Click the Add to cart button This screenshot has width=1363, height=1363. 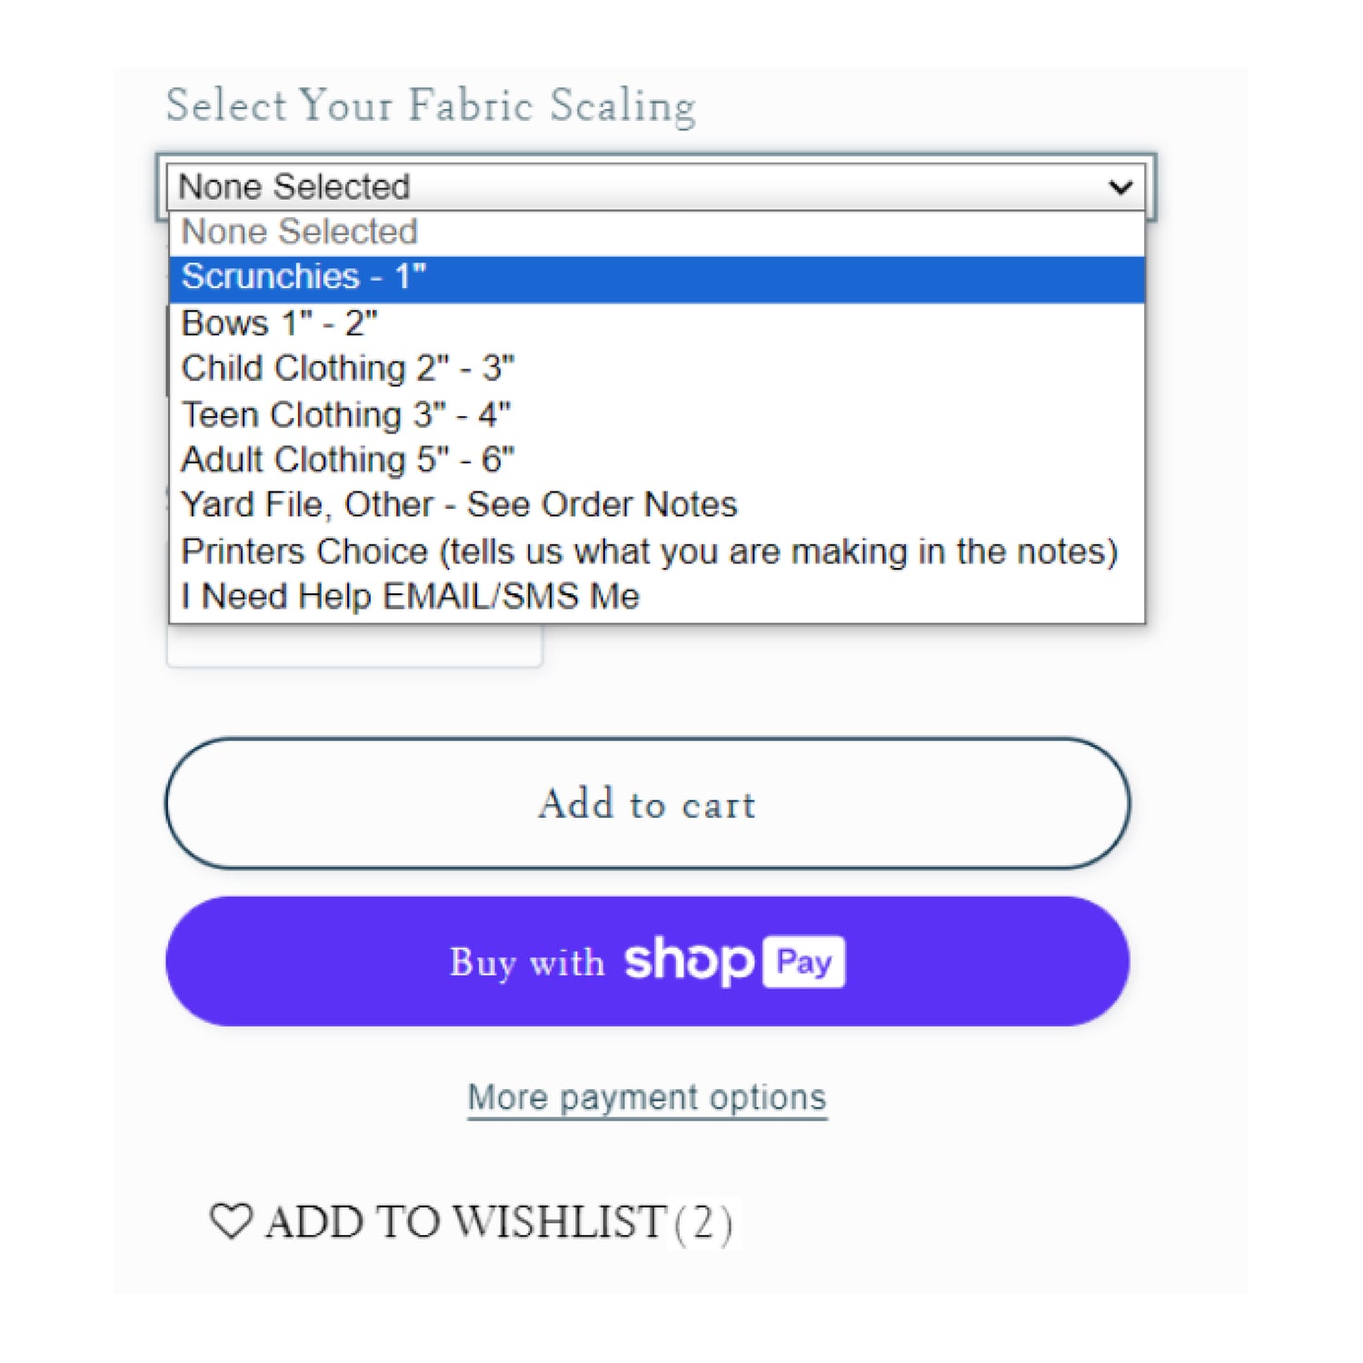coord(648,803)
